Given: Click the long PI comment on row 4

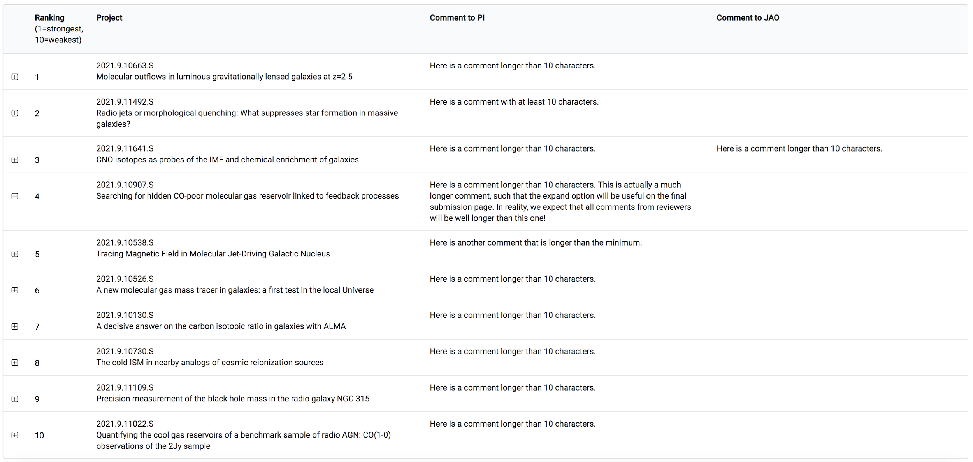Looking at the screenshot, I should tap(560, 201).
